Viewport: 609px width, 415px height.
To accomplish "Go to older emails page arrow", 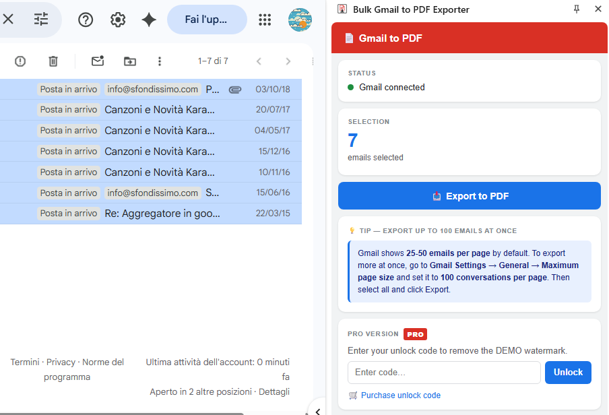I will (x=288, y=61).
